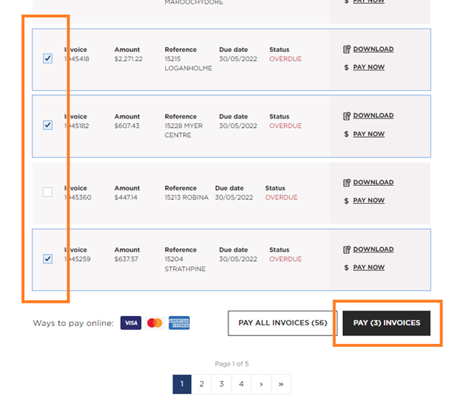Click dollar icon for invoice 1945418
Viewport: 466px width, 412px height.
346,67
